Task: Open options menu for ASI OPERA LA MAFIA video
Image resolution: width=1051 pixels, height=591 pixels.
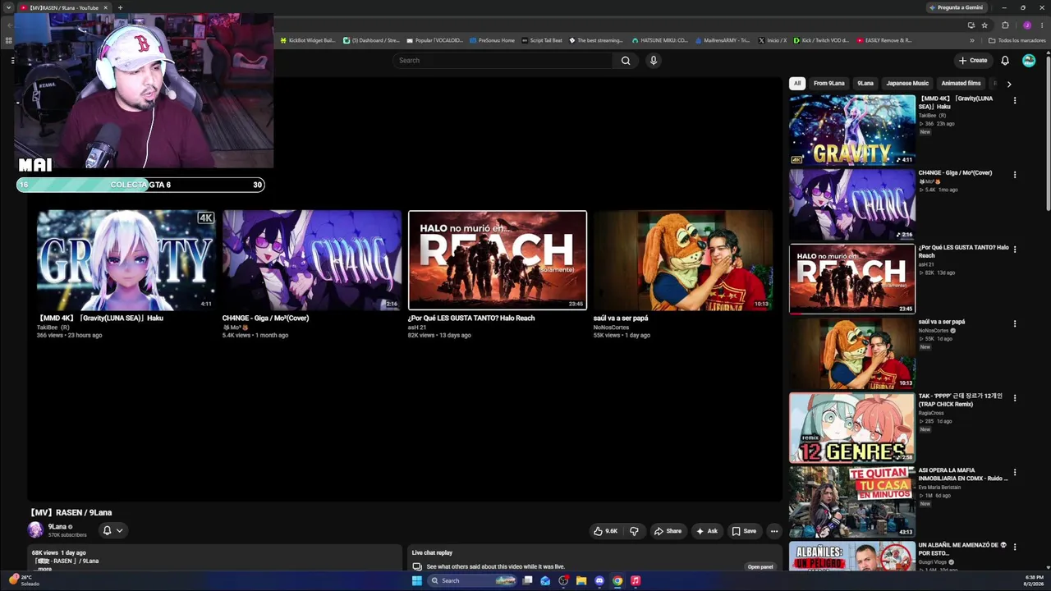Action: tap(1015, 473)
